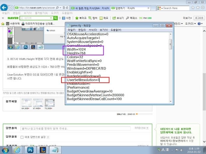Open the Naver 사전 dictionary tool
The height and width of the screenshot is (154, 206).
point(66,18)
